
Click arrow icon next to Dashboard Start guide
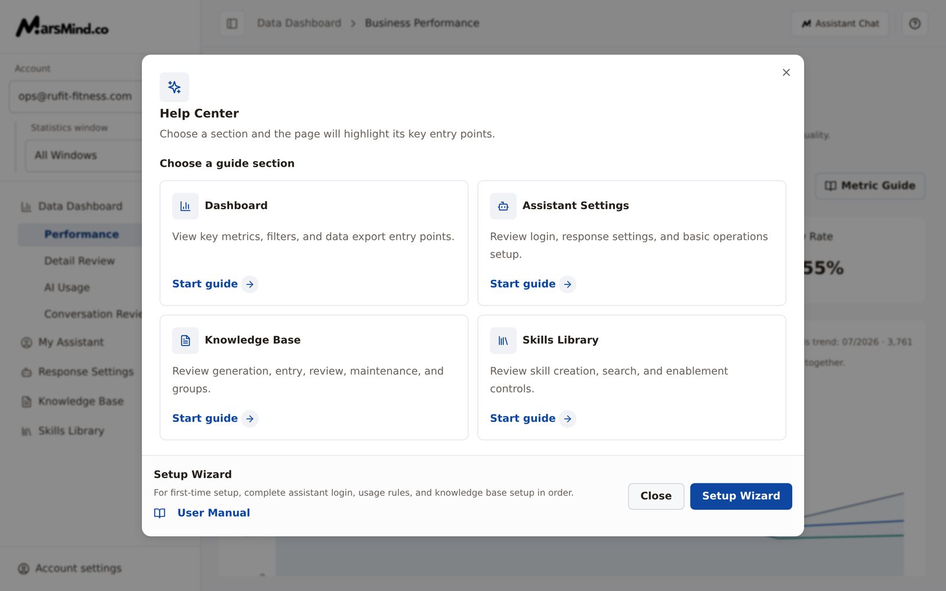tap(250, 284)
